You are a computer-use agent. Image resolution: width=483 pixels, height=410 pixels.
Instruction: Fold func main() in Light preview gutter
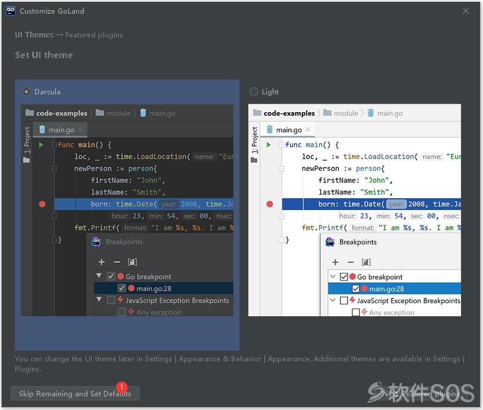click(x=282, y=145)
